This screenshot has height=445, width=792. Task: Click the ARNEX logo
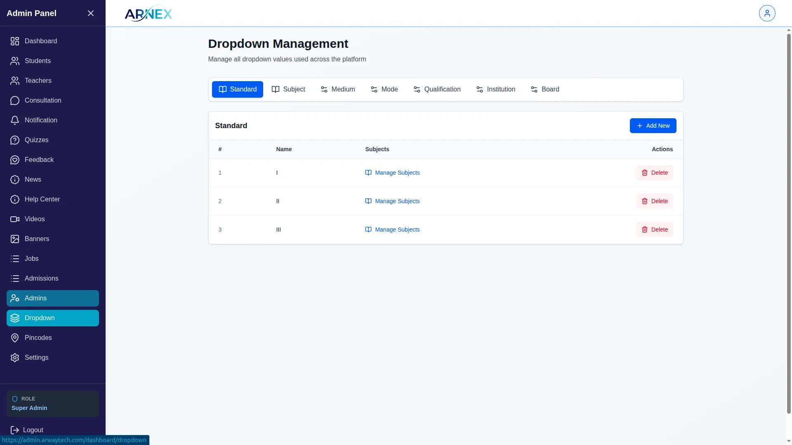tap(148, 14)
